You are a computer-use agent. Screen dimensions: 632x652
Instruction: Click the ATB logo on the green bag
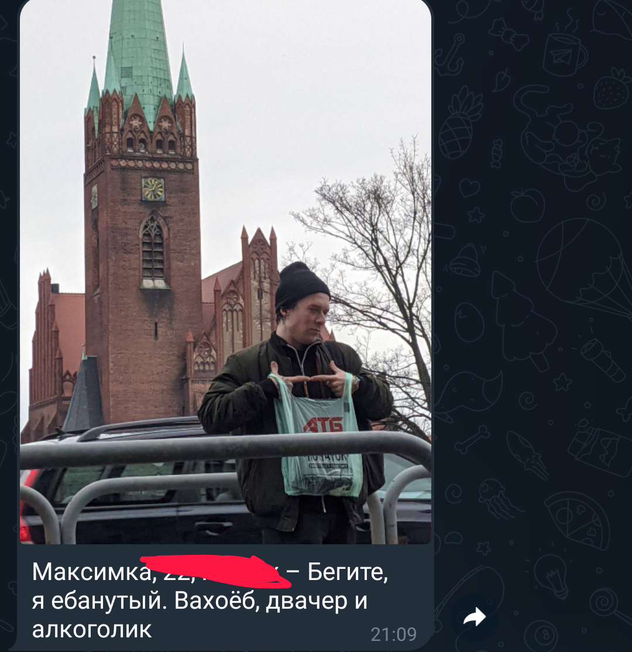[x=322, y=424]
